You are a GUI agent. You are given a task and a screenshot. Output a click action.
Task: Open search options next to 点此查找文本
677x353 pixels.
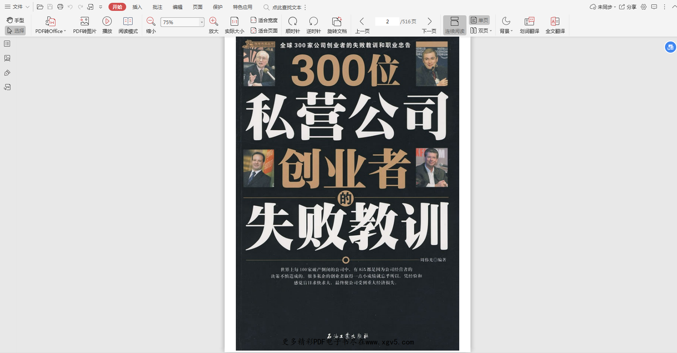[305, 7]
